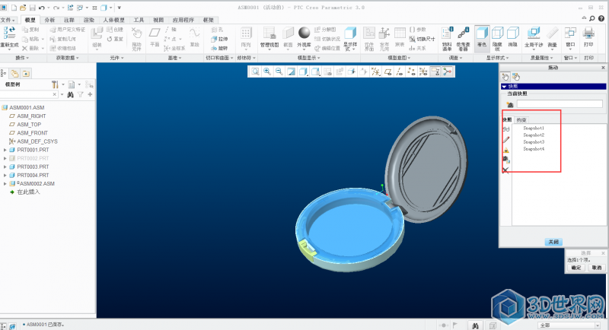Switch to the 分析 ribbon tab
Viewport: 609px width, 330px height.
pyautogui.click(x=49, y=20)
